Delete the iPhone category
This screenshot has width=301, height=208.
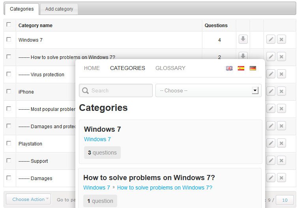[x=281, y=91]
